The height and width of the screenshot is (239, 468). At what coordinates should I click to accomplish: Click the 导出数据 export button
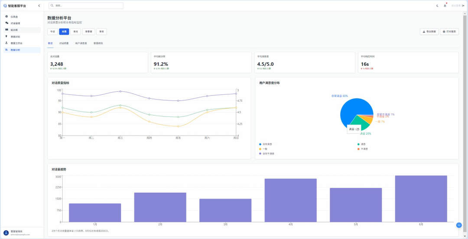click(429, 32)
